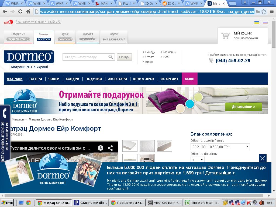Open the Товари з TV Top Shop tab
The height and width of the screenshot is (207, 276).
(18, 37)
